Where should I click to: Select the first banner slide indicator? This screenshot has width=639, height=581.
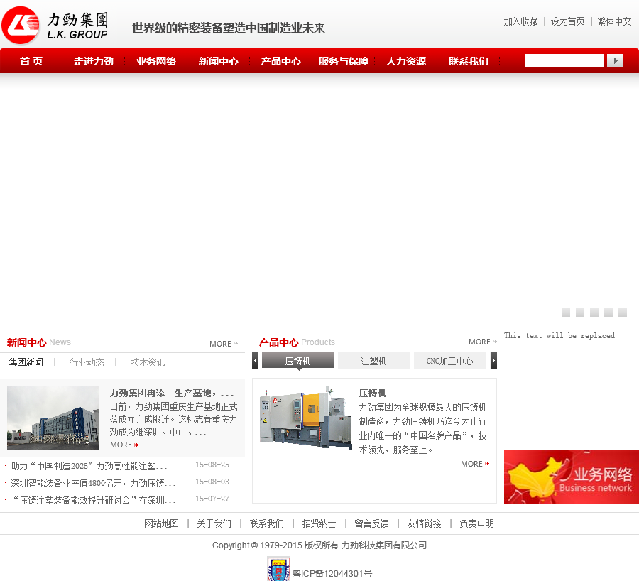[x=566, y=313]
